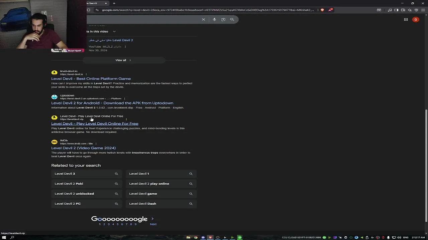Search related term 'Level Devil 2 PC'

(x=87, y=204)
